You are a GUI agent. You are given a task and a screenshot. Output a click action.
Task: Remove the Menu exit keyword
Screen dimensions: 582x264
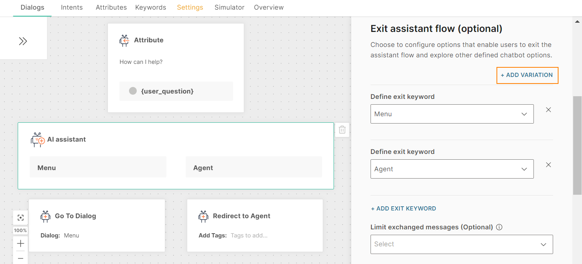point(548,110)
